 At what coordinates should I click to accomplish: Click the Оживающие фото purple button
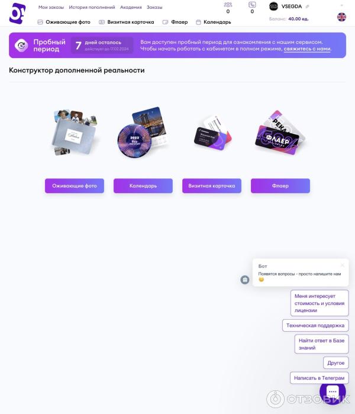[75, 186]
